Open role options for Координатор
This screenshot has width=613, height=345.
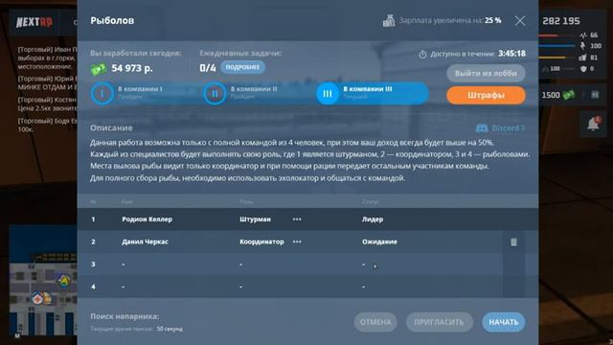click(297, 241)
